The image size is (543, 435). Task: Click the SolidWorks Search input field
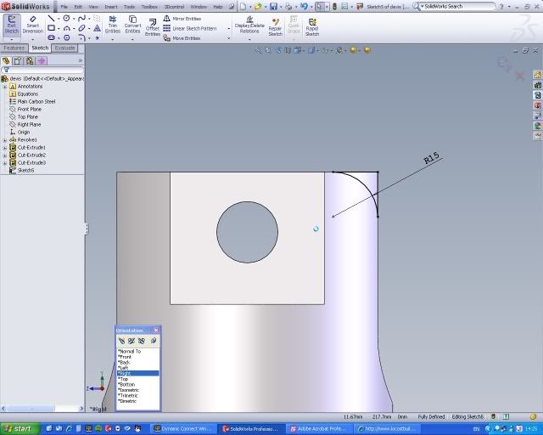(458, 6)
